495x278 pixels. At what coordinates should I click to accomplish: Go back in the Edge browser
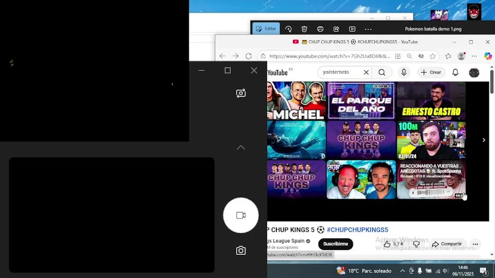222,56
